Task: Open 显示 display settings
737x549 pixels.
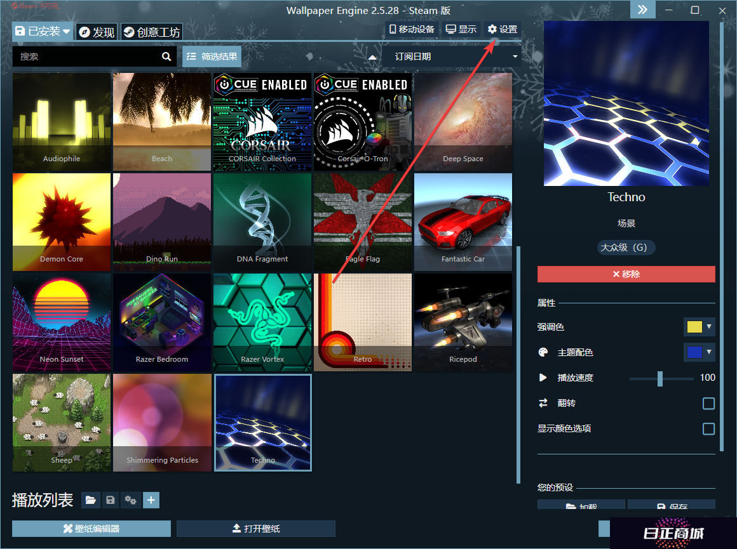Action: [x=461, y=29]
